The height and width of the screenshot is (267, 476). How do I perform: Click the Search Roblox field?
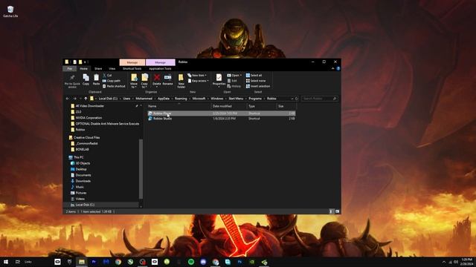pos(319,99)
